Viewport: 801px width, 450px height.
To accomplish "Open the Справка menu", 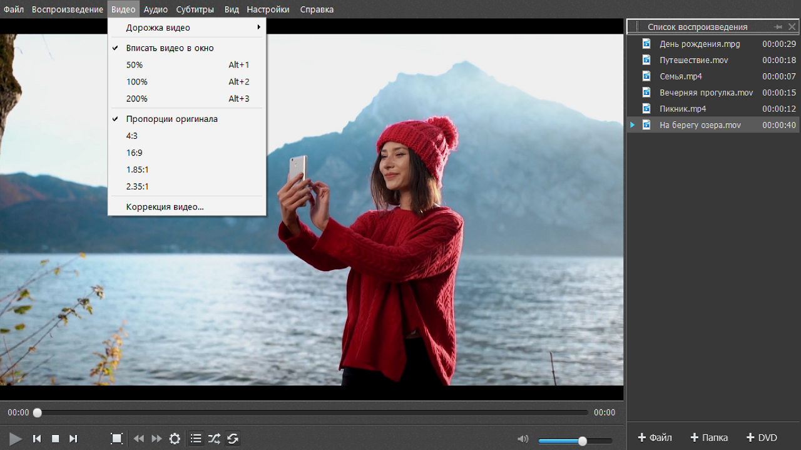I will click(x=317, y=9).
